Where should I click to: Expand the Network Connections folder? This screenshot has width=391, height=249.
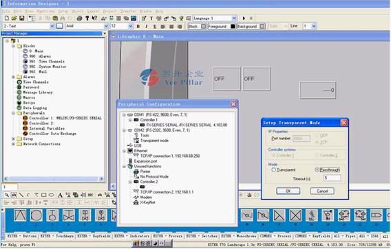(14, 144)
